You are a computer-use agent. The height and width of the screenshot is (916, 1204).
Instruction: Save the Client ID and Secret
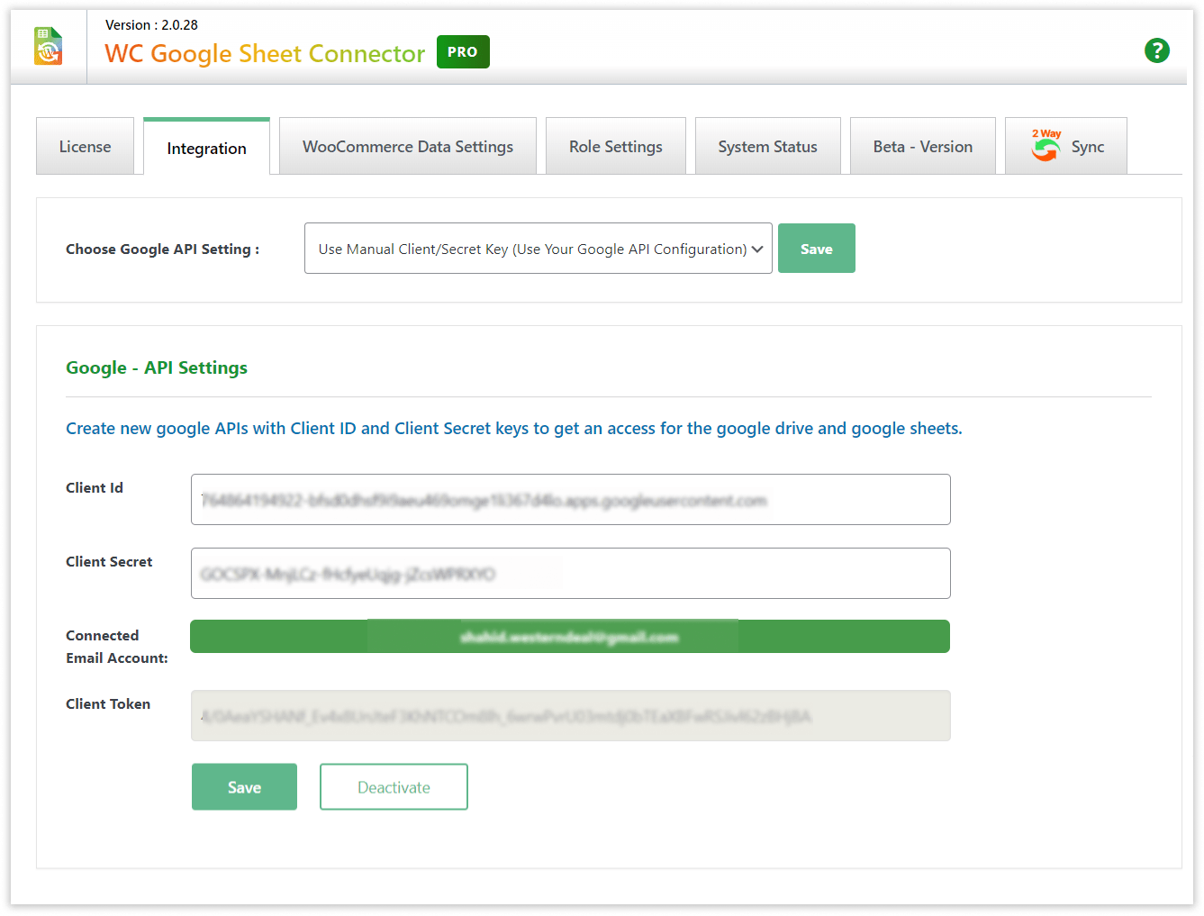coord(244,786)
